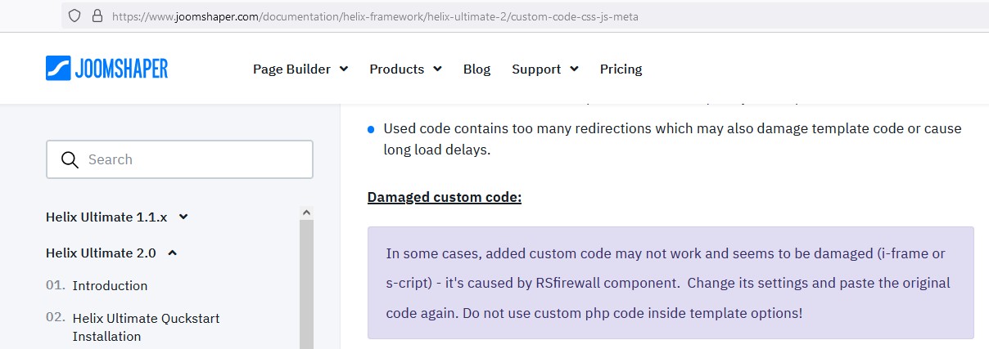Open the Pricing menu item
Viewport: 989px width, 349px height.
coord(621,69)
